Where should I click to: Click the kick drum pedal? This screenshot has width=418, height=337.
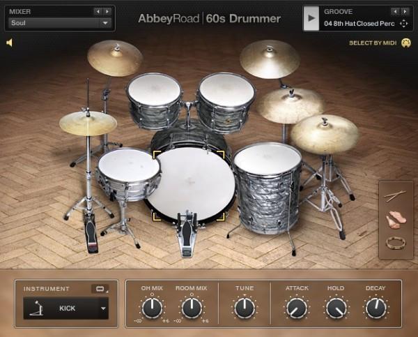click(187, 234)
